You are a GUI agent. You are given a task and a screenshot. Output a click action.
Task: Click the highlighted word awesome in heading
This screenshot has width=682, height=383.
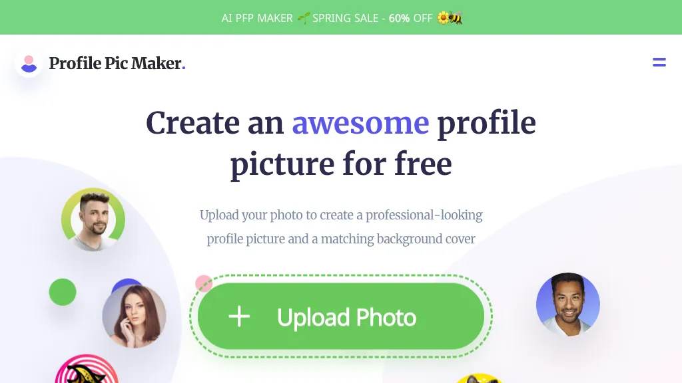360,123
